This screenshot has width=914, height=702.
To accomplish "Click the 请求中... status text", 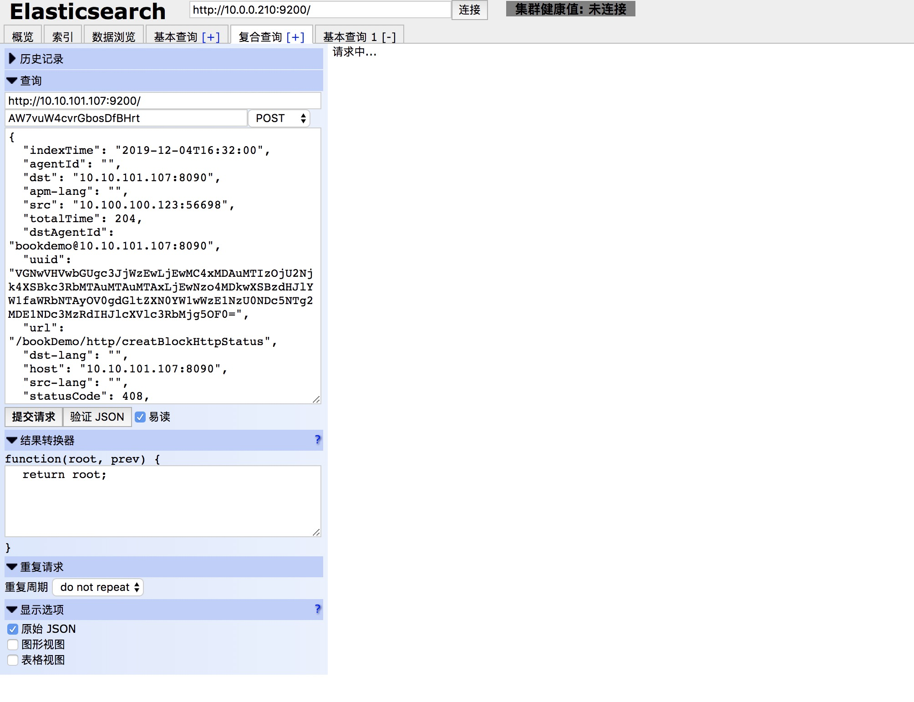I will click(x=355, y=52).
